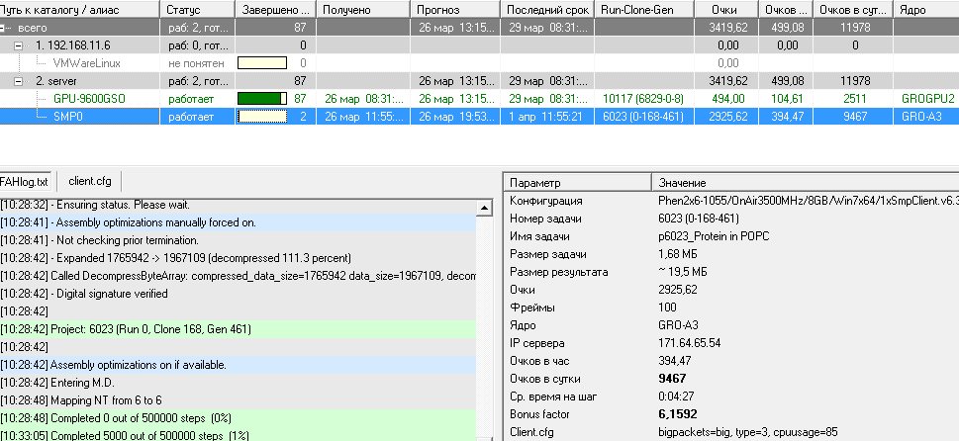This screenshot has width=959, height=441.
Task: Collapse the "всего" root tree node
Action: (x=5, y=28)
